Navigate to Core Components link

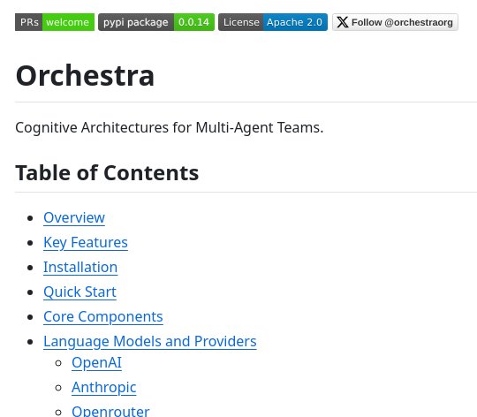tap(103, 317)
